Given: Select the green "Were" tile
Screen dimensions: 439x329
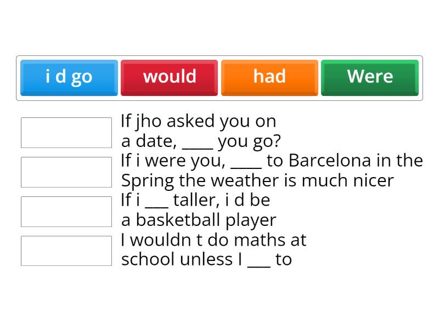Looking at the screenshot, I should coord(370,77).
